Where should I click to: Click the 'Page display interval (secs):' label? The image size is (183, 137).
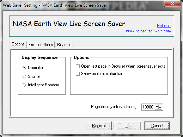pyautogui.click(x=114, y=107)
